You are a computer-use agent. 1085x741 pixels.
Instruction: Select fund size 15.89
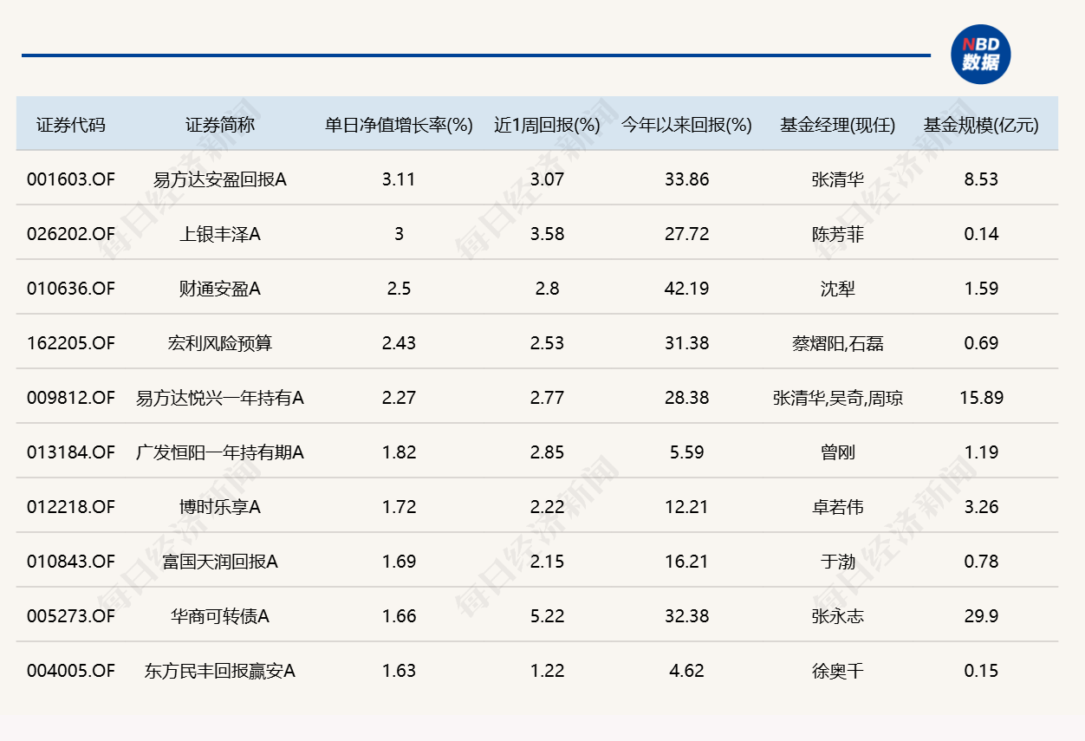pos(981,398)
